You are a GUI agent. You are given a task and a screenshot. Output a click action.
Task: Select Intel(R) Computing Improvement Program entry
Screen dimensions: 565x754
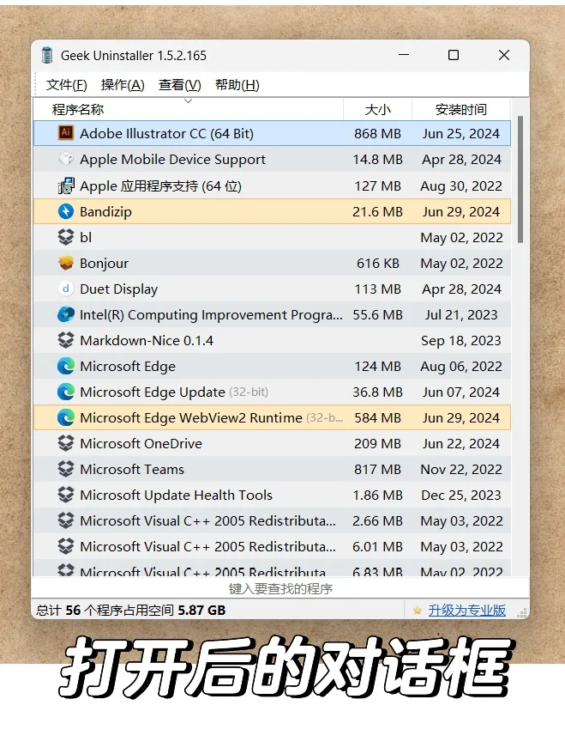pyautogui.click(x=272, y=314)
